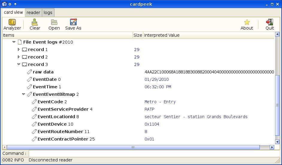Click the horizontal scrollbar thumb
The height and width of the screenshot is (165, 282).
(133, 147)
